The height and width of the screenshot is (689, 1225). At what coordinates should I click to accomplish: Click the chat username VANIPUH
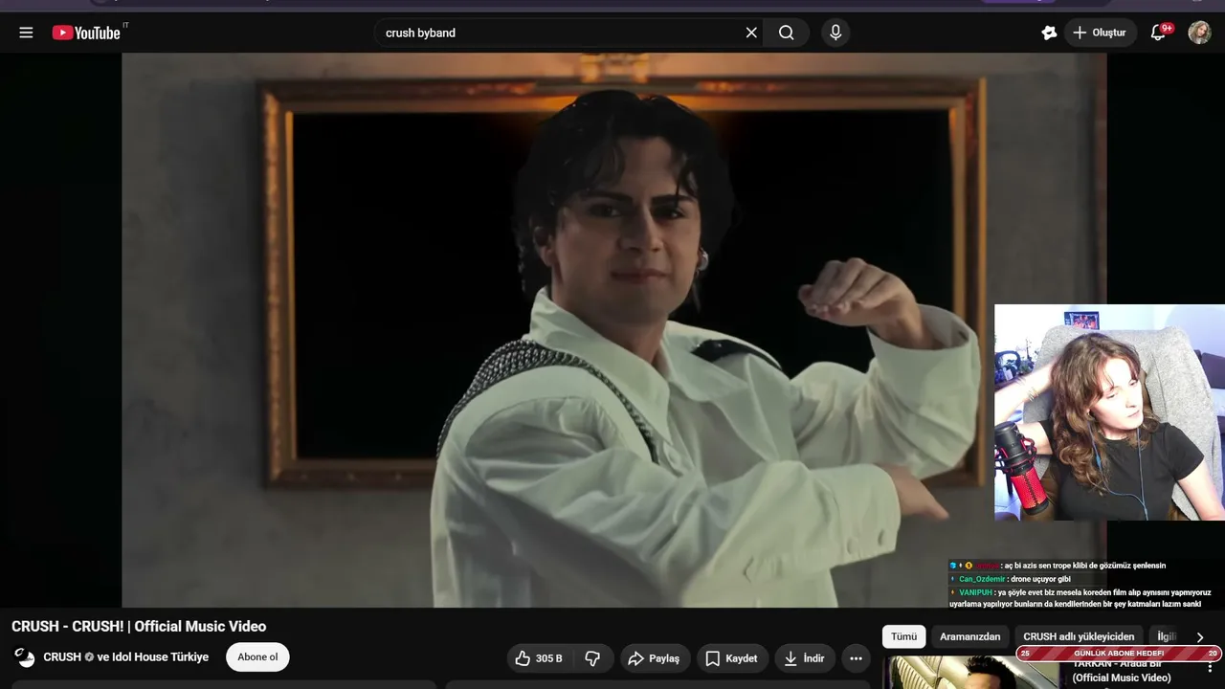click(x=976, y=592)
